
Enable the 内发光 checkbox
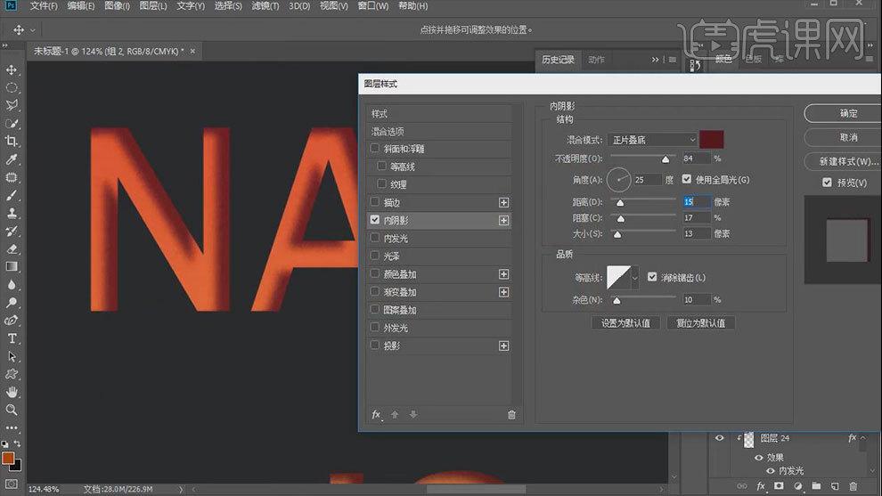(x=375, y=238)
